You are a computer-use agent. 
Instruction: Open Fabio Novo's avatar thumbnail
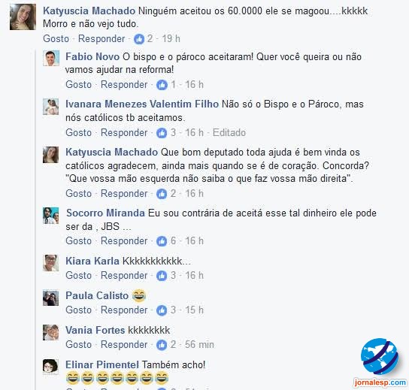point(51,58)
